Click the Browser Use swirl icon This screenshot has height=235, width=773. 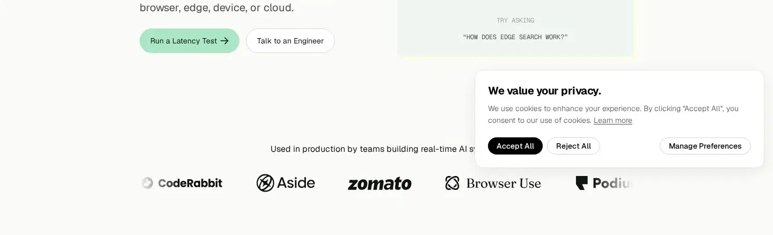click(453, 183)
